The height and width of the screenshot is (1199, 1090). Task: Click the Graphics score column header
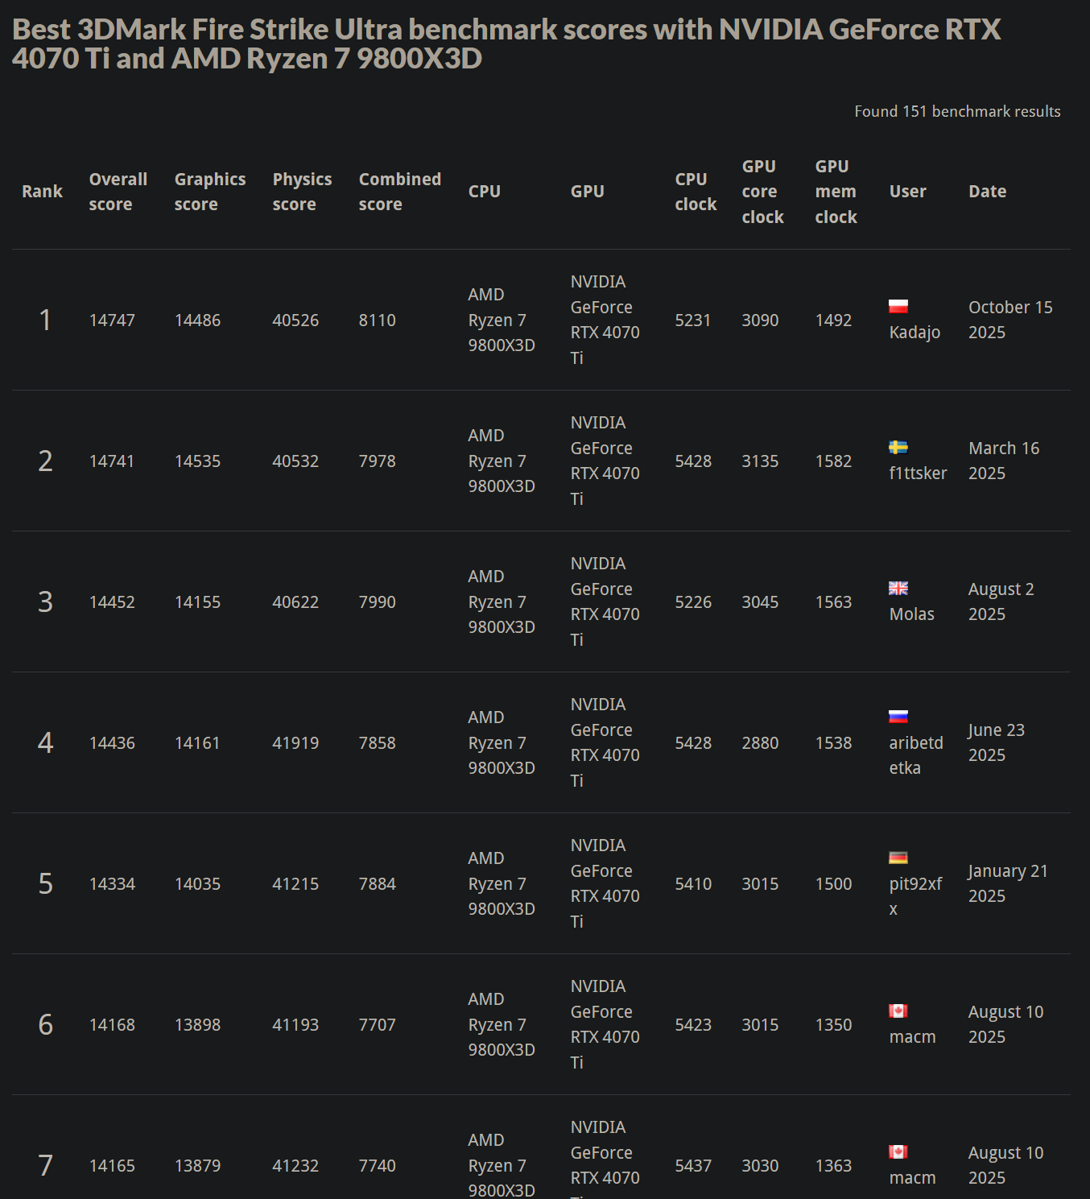[x=209, y=192]
